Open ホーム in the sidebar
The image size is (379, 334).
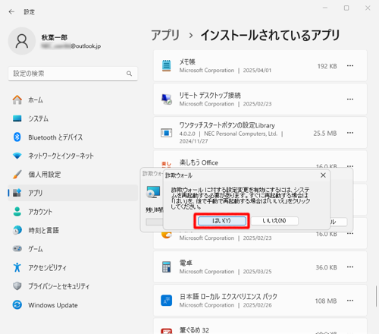(73, 100)
